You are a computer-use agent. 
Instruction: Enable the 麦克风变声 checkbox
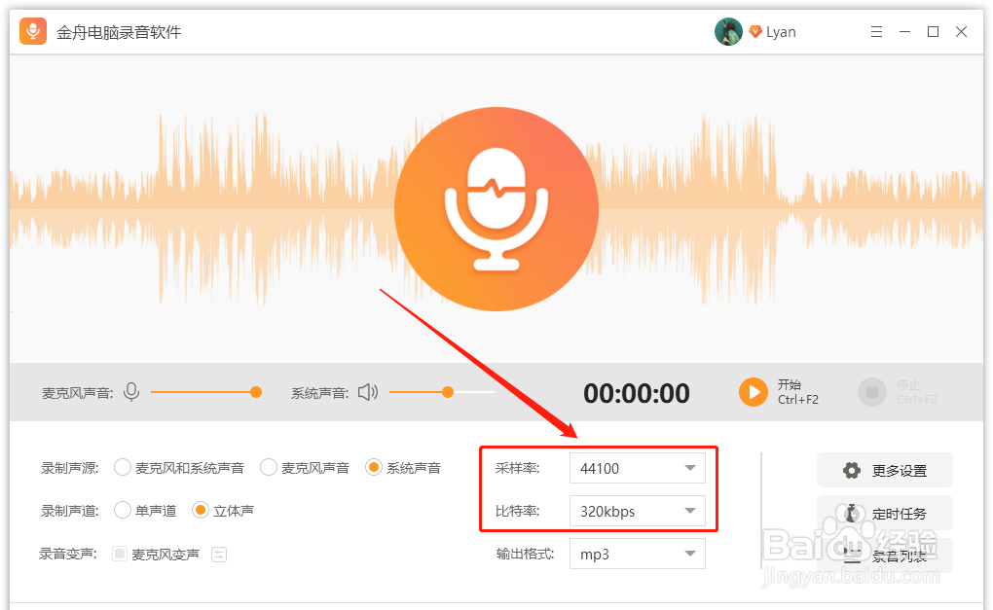120,555
